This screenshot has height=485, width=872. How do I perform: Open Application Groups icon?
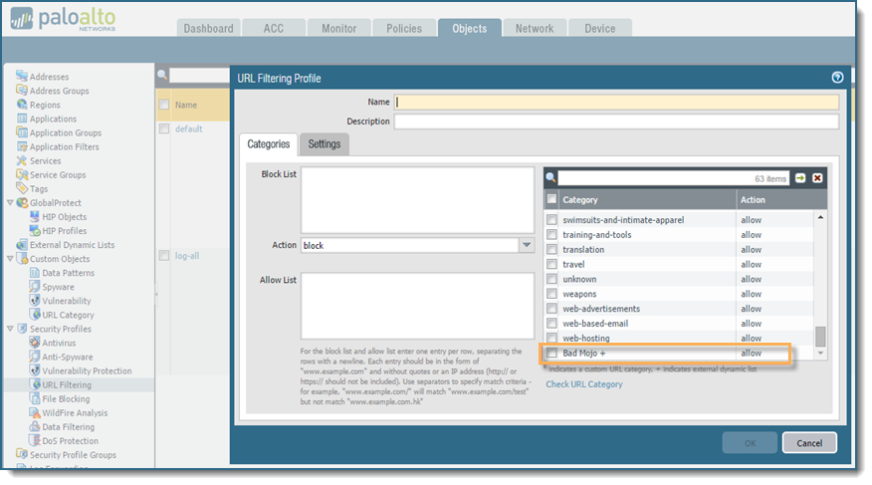click(x=22, y=132)
